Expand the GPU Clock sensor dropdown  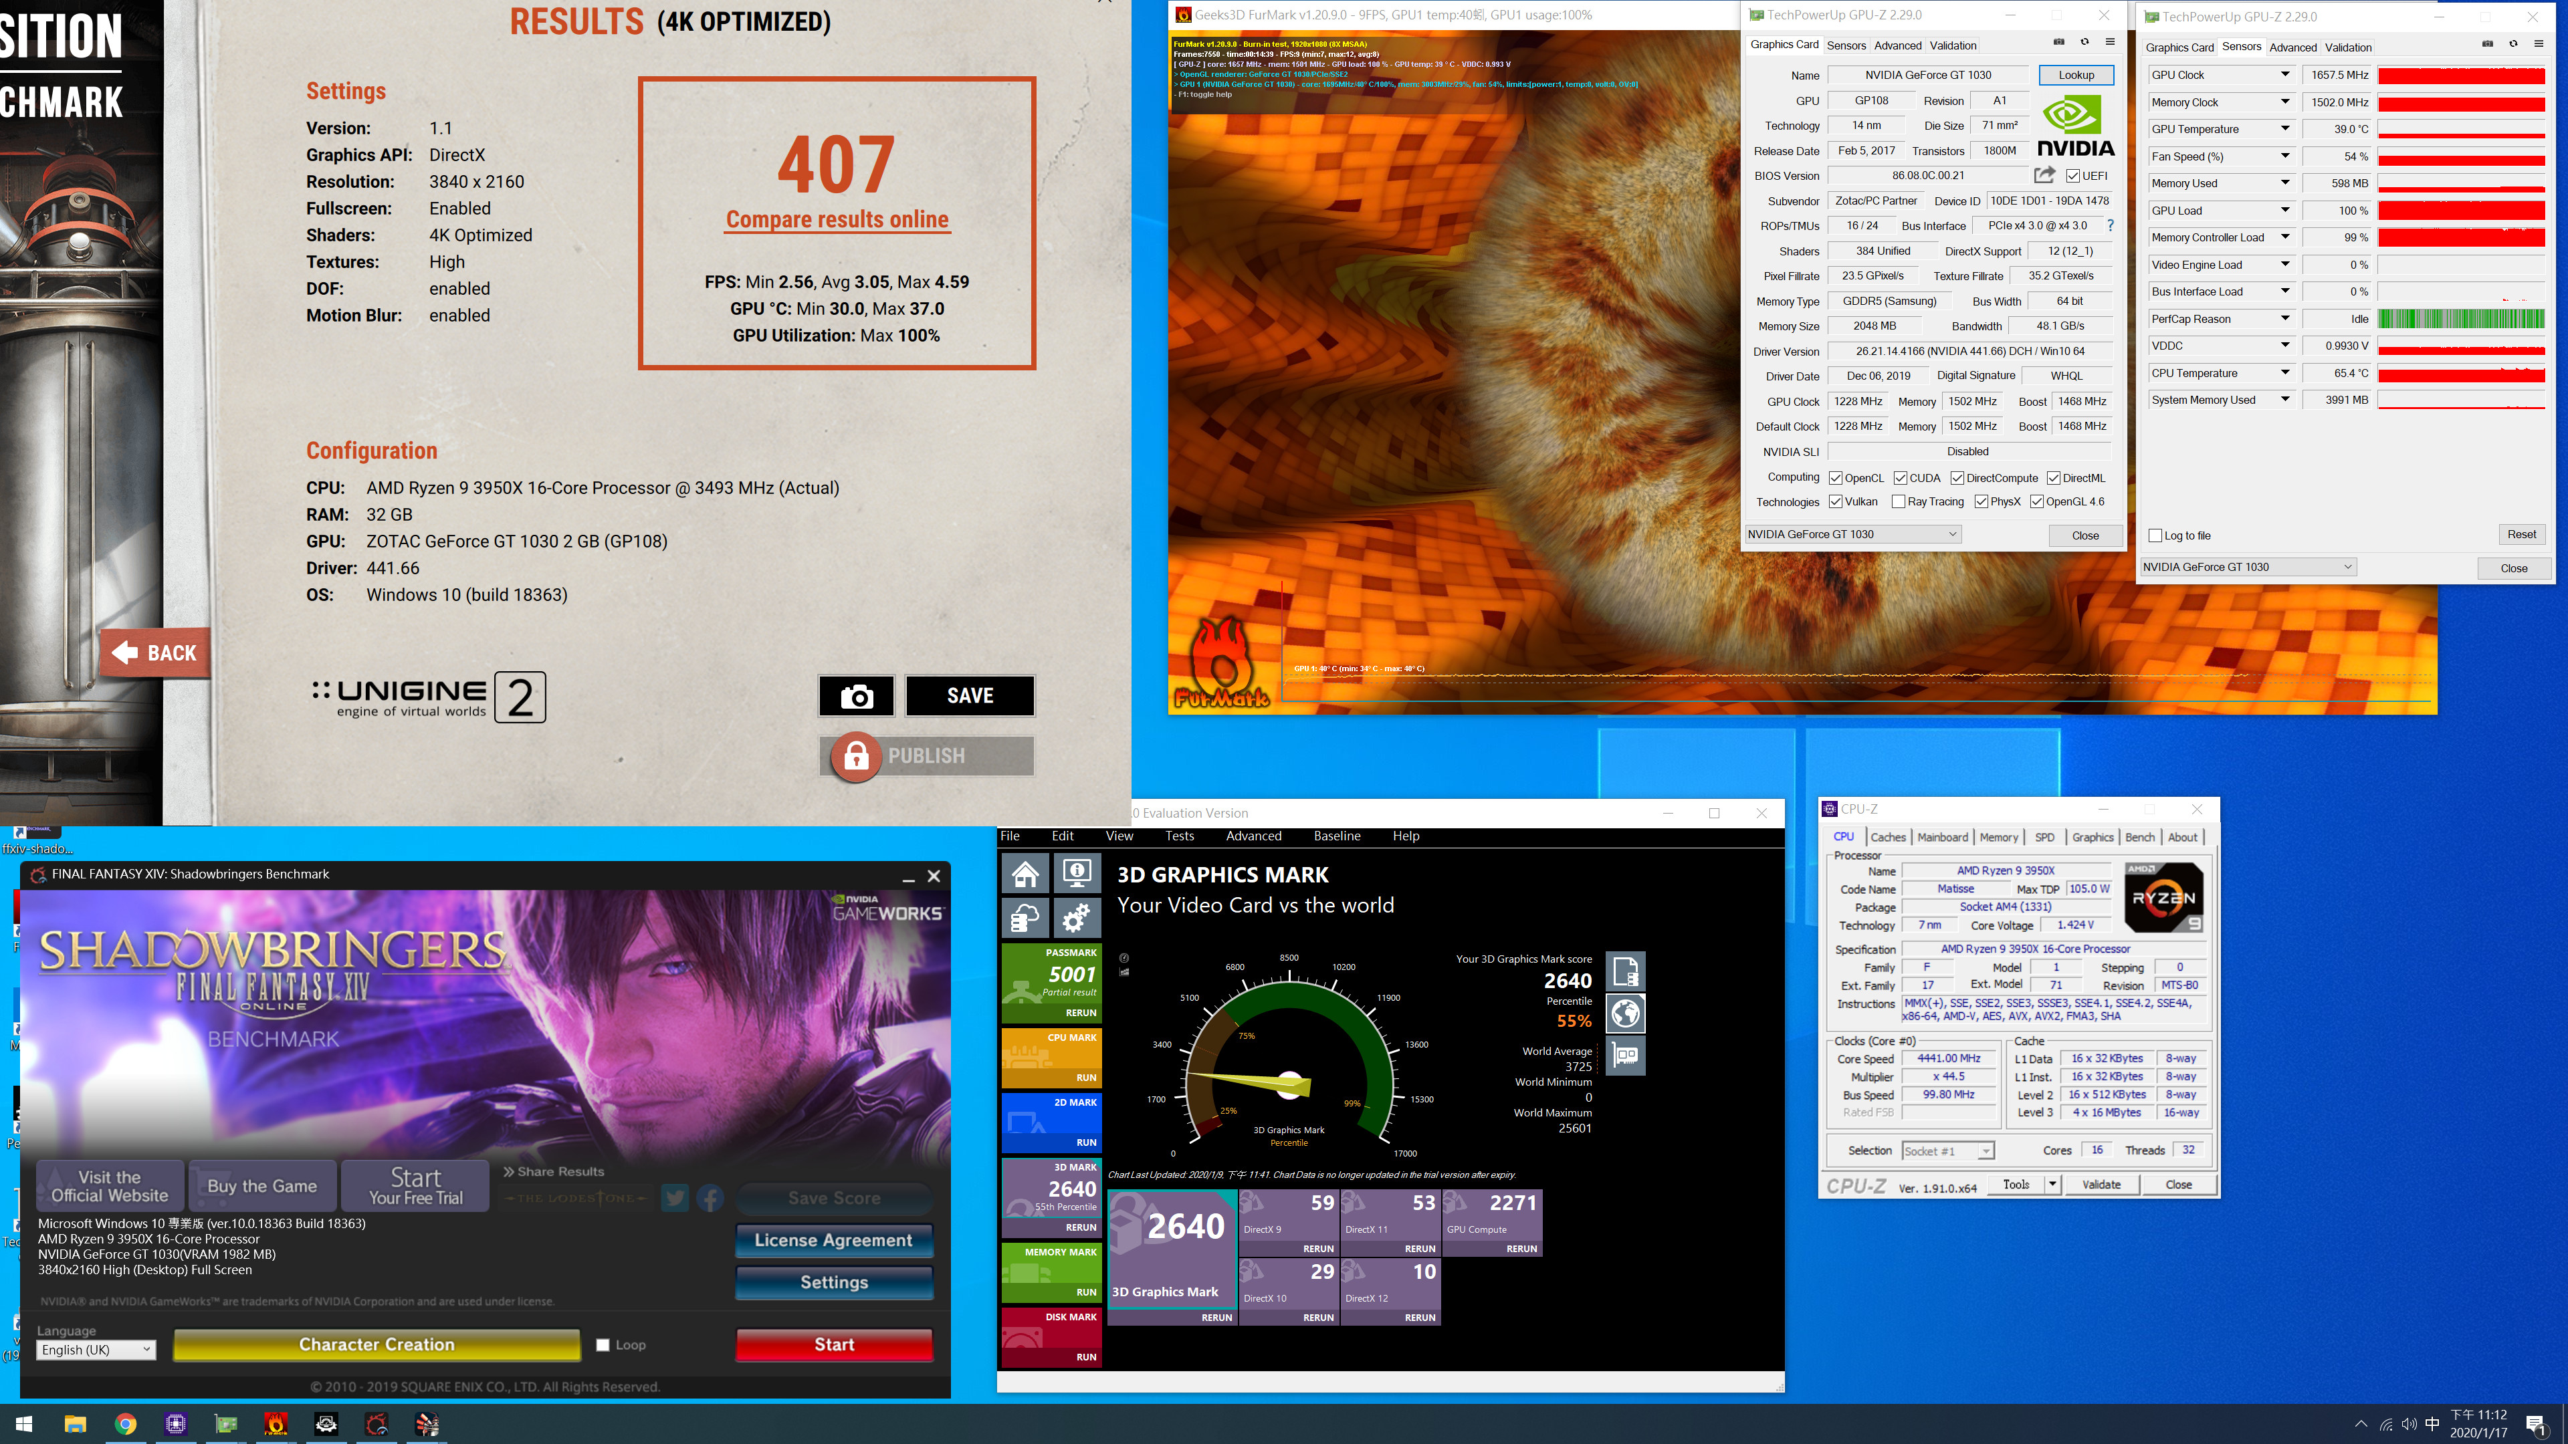click(2285, 75)
